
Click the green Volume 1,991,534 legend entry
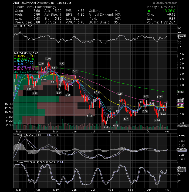(x=26, y=72)
